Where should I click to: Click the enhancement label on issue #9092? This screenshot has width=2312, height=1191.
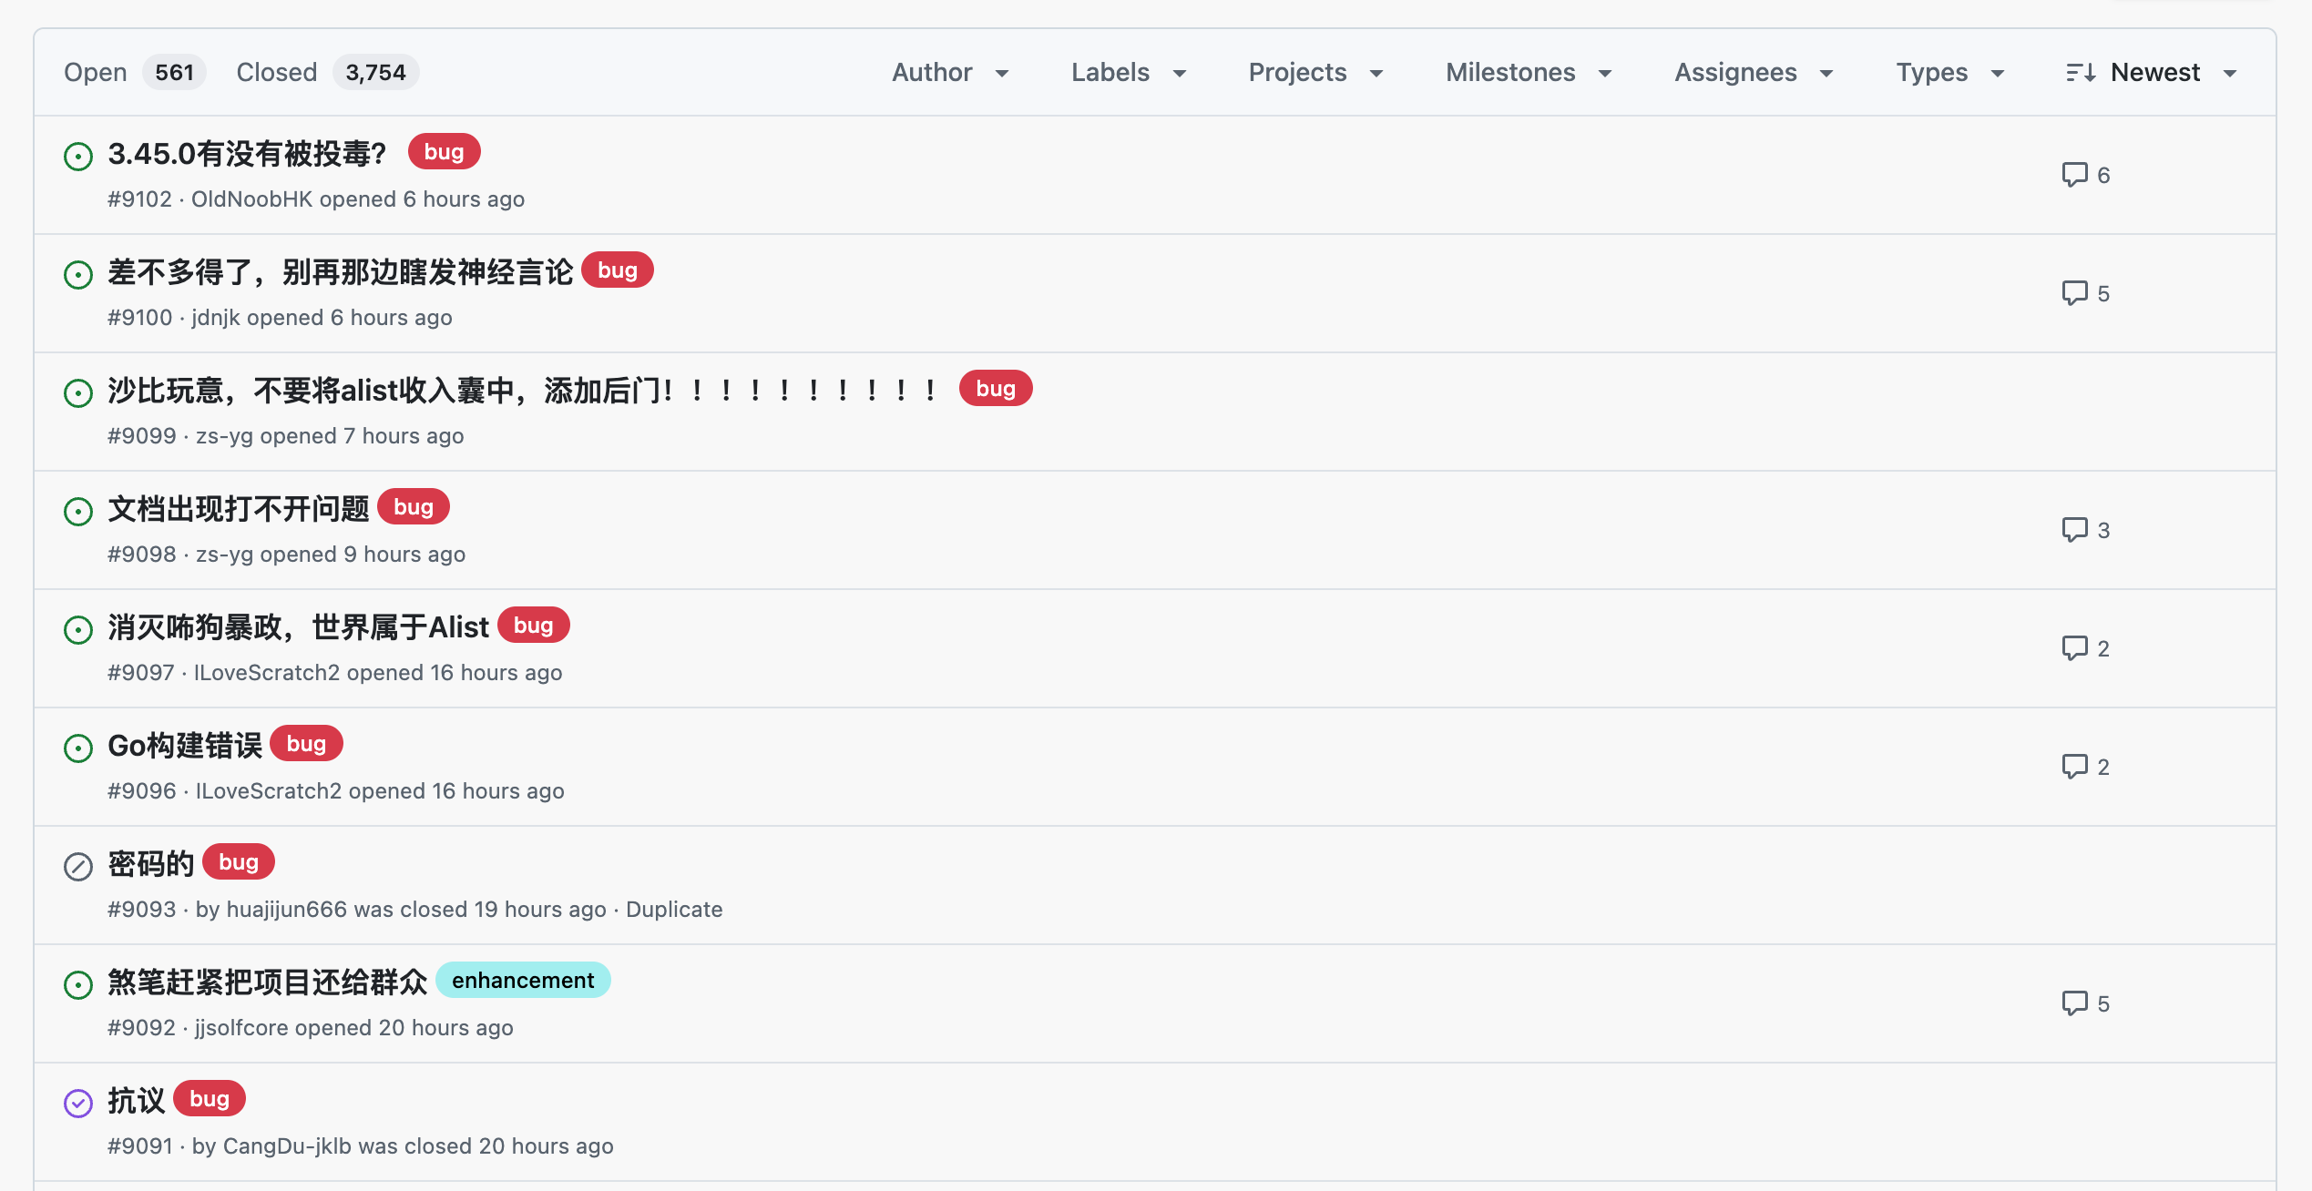point(523,980)
